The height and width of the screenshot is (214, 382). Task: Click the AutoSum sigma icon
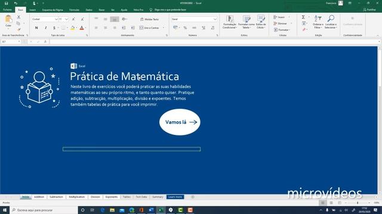[303, 17]
